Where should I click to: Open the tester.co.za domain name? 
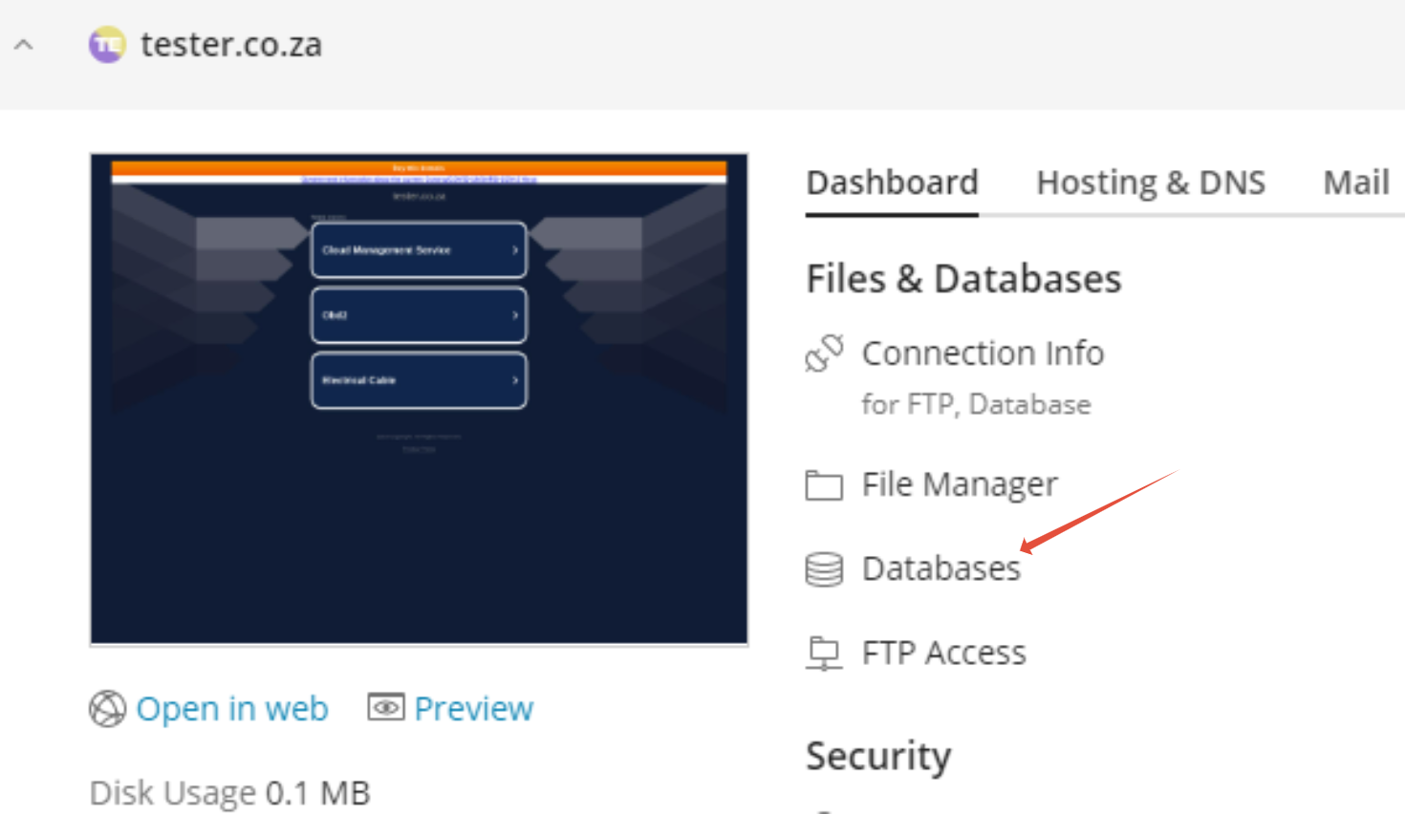pyautogui.click(x=231, y=45)
